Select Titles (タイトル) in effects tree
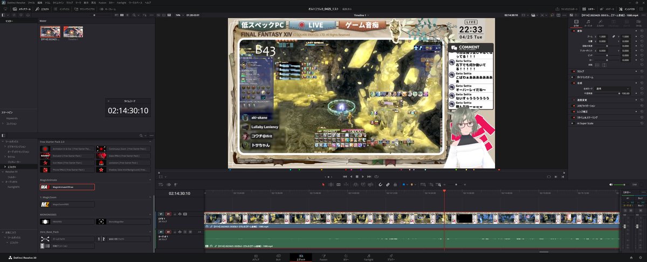Image resolution: width=647 pixels, height=262 pixels. pos(12,156)
